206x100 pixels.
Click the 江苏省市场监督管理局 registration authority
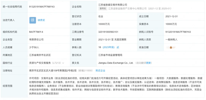click(110, 55)
